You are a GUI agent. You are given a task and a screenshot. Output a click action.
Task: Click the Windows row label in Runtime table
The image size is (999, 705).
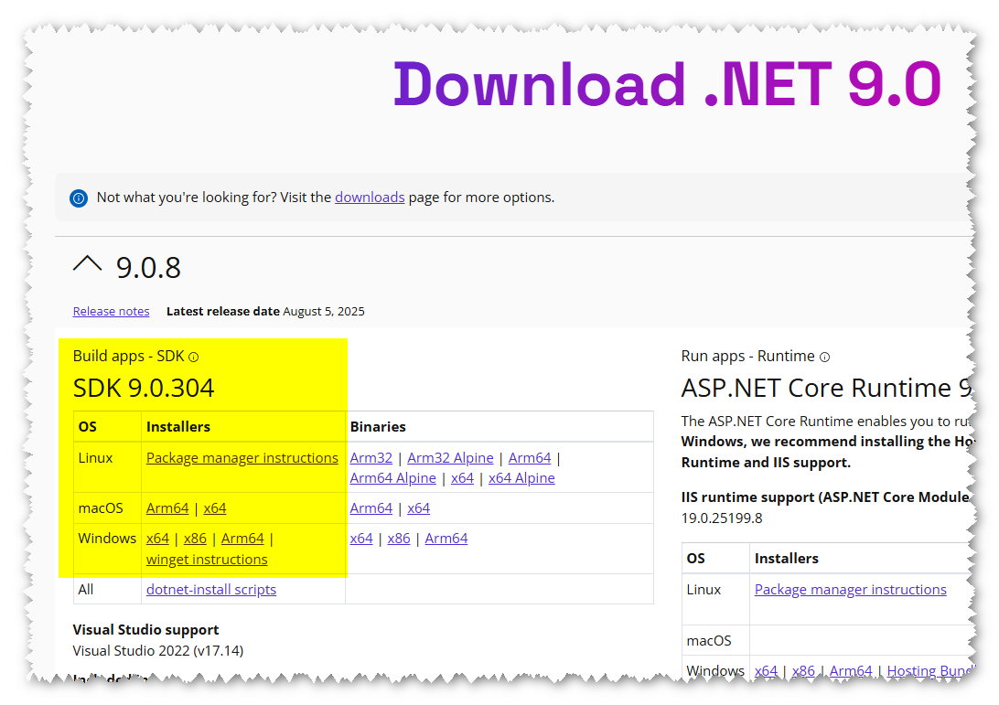point(715,670)
